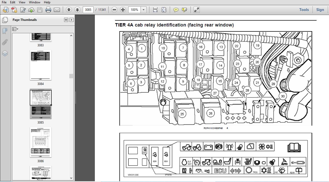
Task: Add a sticky note comment
Action: tap(176, 10)
